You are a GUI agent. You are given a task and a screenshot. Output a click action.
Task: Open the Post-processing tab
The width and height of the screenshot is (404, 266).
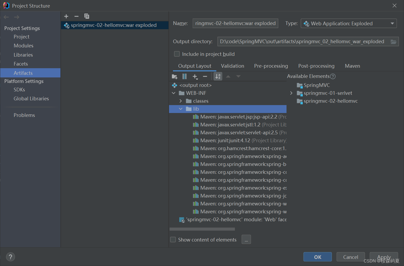click(x=316, y=66)
